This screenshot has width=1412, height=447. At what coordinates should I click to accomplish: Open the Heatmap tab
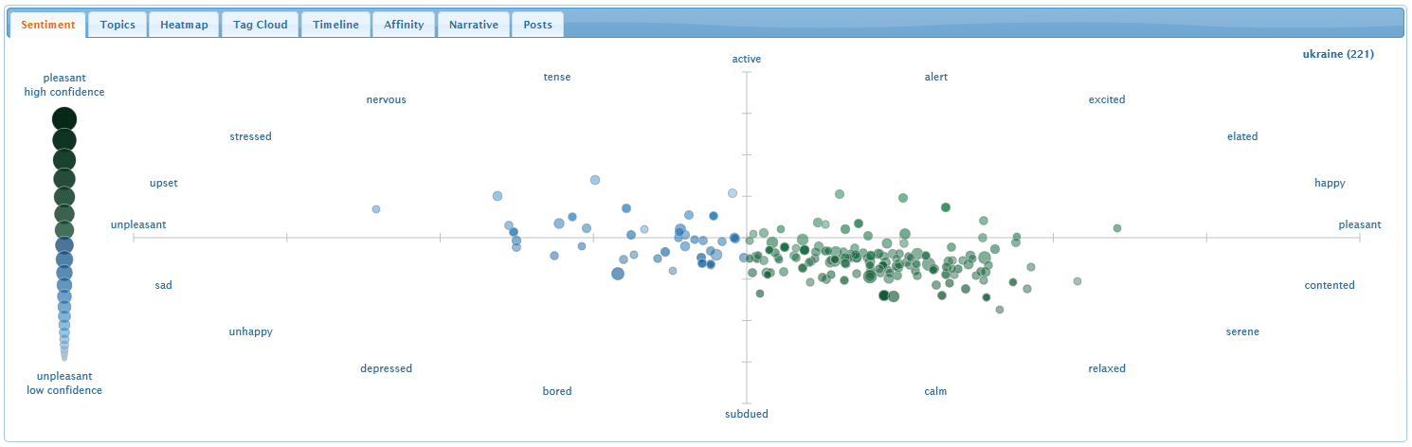click(x=184, y=25)
